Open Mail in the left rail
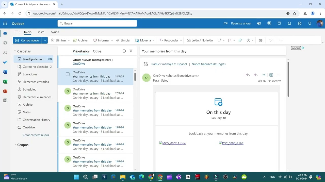325x182 pixels. pyautogui.click(x=5, y=33)
